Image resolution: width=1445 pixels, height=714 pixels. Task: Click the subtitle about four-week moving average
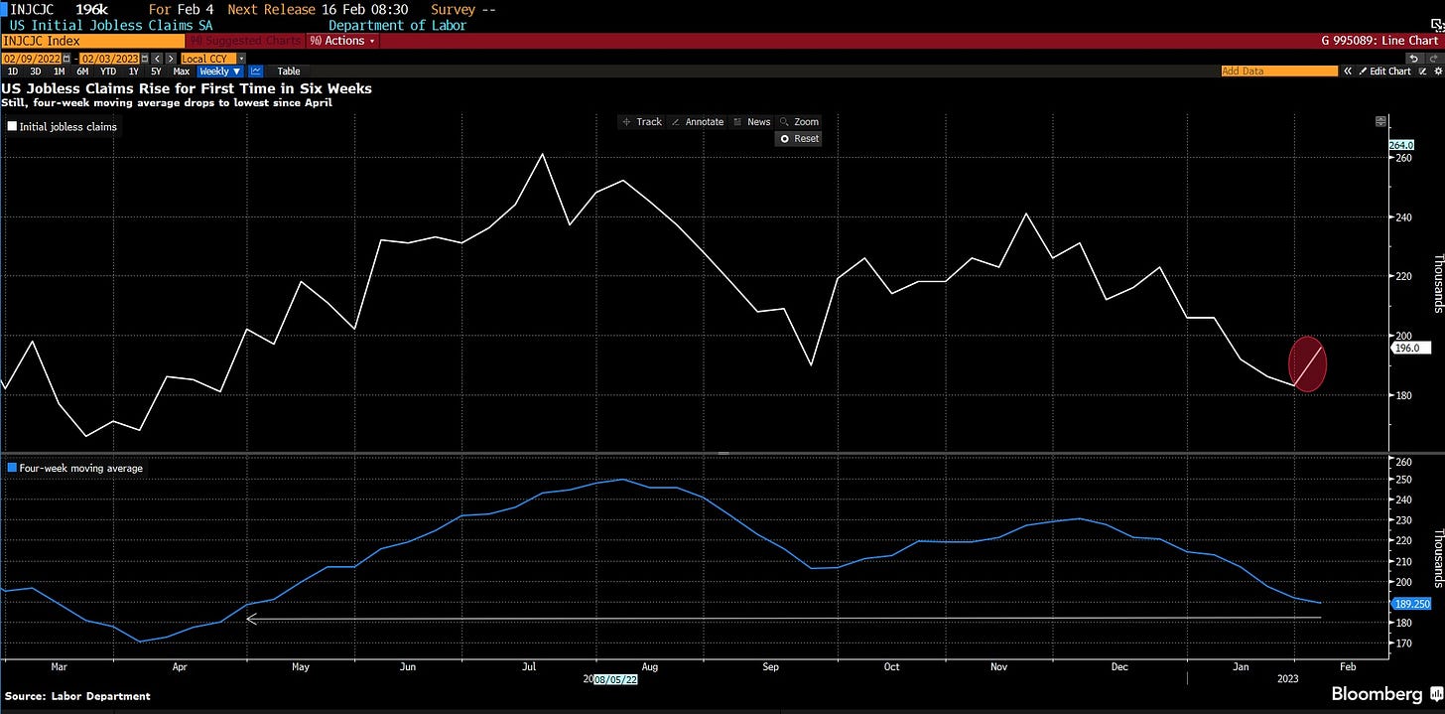pos(167,102)
